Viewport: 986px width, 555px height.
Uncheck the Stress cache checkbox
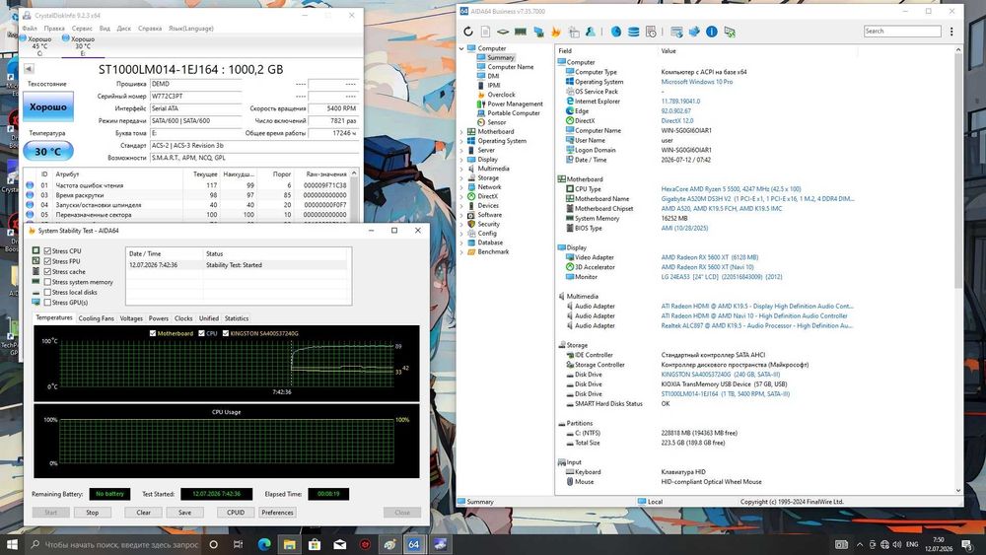coord(47,271)
